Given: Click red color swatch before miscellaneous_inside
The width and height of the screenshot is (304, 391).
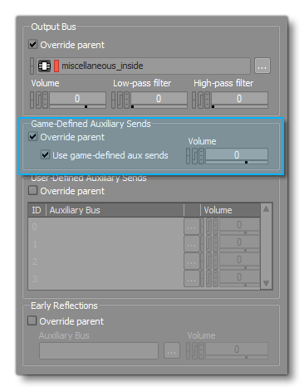Looking at the screenshot, I should pyautogui.click(x=56, y=66).
